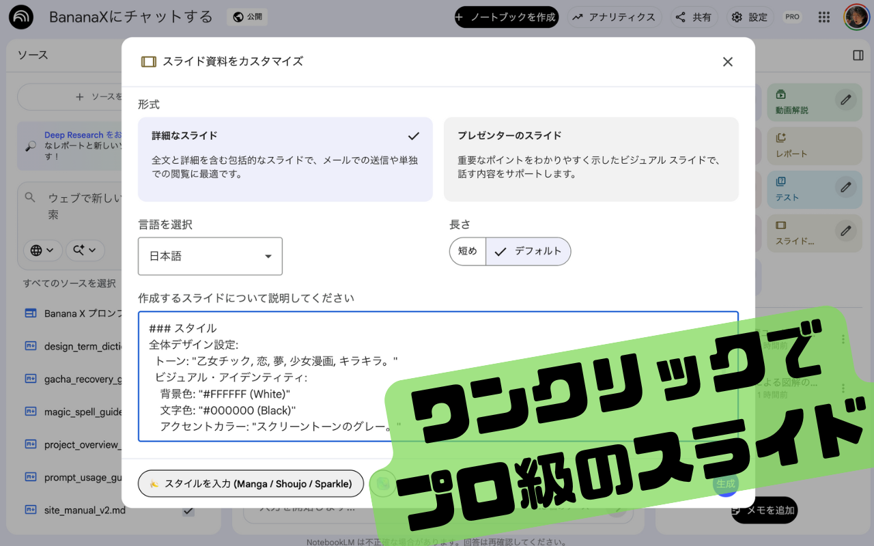Open the 日本語 language dropdown
This screenshot has width=874, height=546.
coord(210,256)
